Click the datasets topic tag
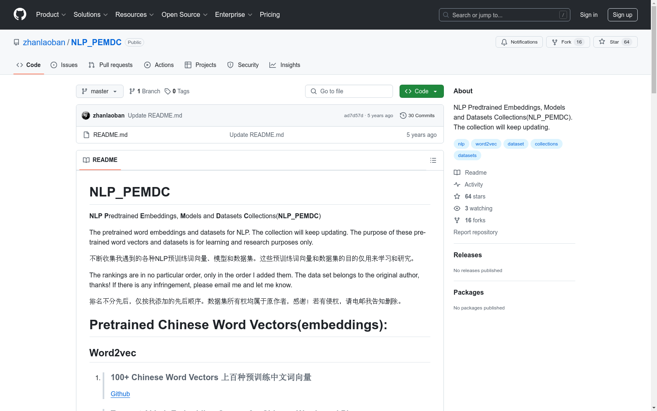The height and width of the screenshot is (411, 657). pos(467,155)
